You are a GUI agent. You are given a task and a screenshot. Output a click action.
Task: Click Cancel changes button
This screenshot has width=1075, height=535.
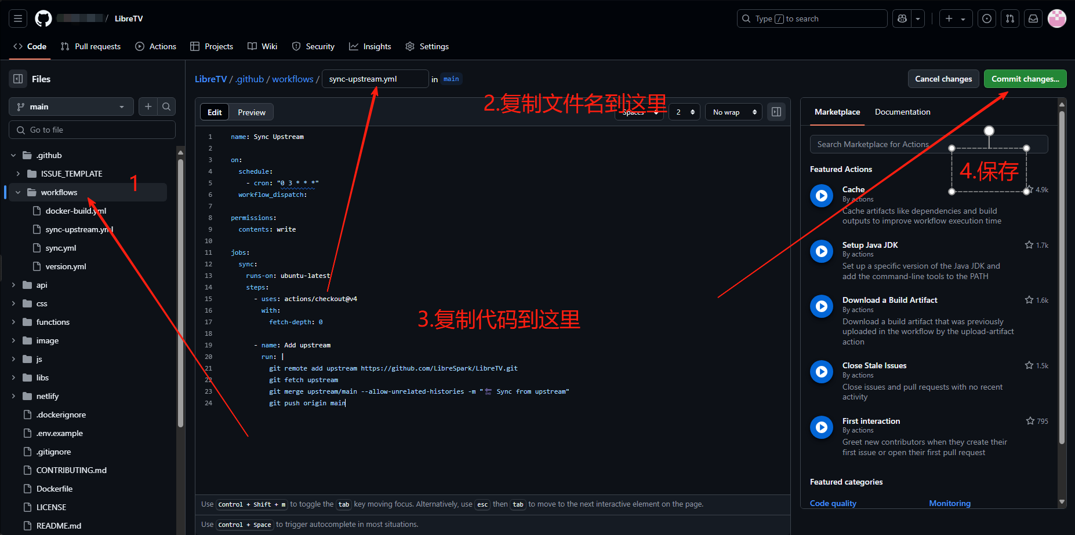pos(943,79)
